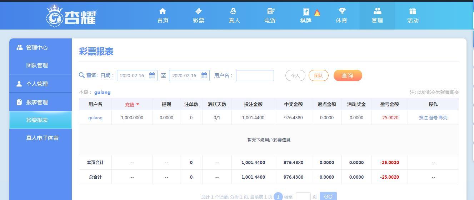The height and width of the screenshot is (200, 474).
Task: Click the orange 查询 button
Action: tap(348, 75)
